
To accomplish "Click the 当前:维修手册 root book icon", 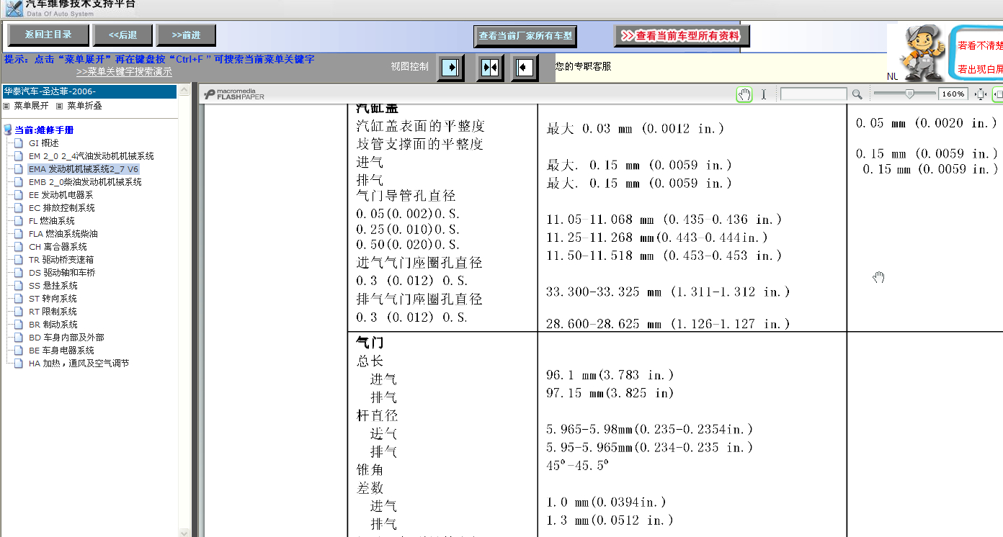I will click(x=8, y=130).
